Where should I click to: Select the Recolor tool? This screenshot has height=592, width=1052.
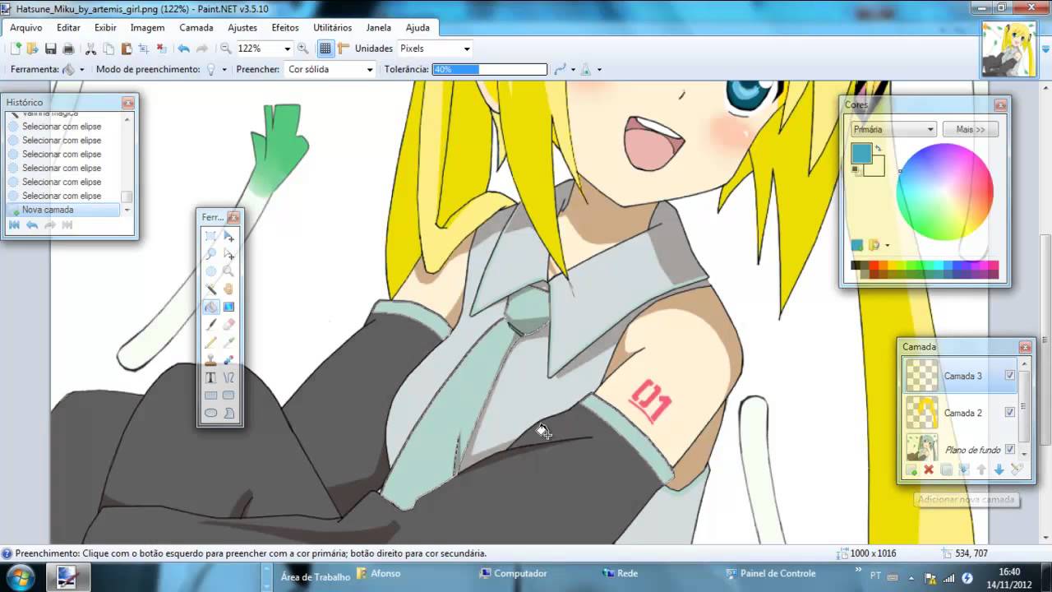228,360
